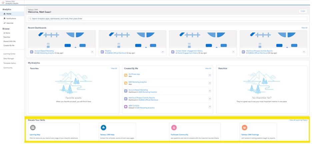Screen dimensions: 312x144
Task: Click orange app icon for B2B Marketing Analytics
Action: 126,83
